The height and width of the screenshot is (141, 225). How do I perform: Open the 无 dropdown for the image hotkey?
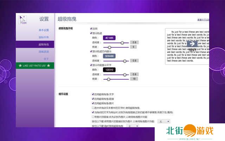(163, 121)
